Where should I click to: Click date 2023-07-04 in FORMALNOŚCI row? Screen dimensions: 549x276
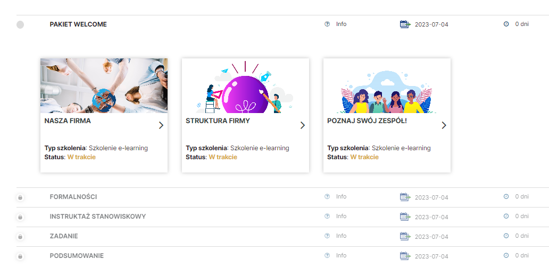[x=431, y=197]
